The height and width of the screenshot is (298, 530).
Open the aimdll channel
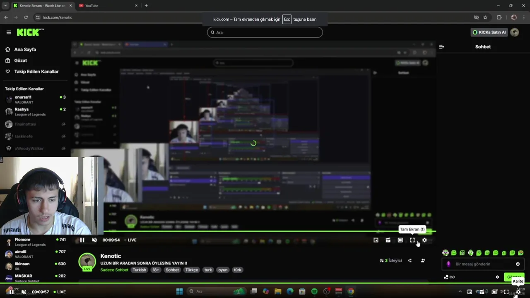point(35,254)
